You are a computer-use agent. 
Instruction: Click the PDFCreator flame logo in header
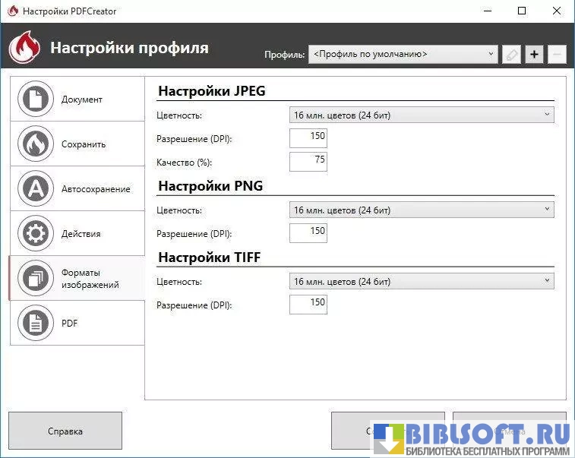pos(25,48)
